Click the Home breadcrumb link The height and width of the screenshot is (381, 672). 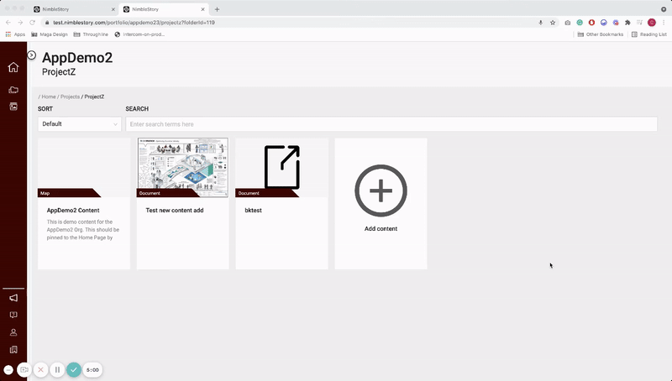49,97
